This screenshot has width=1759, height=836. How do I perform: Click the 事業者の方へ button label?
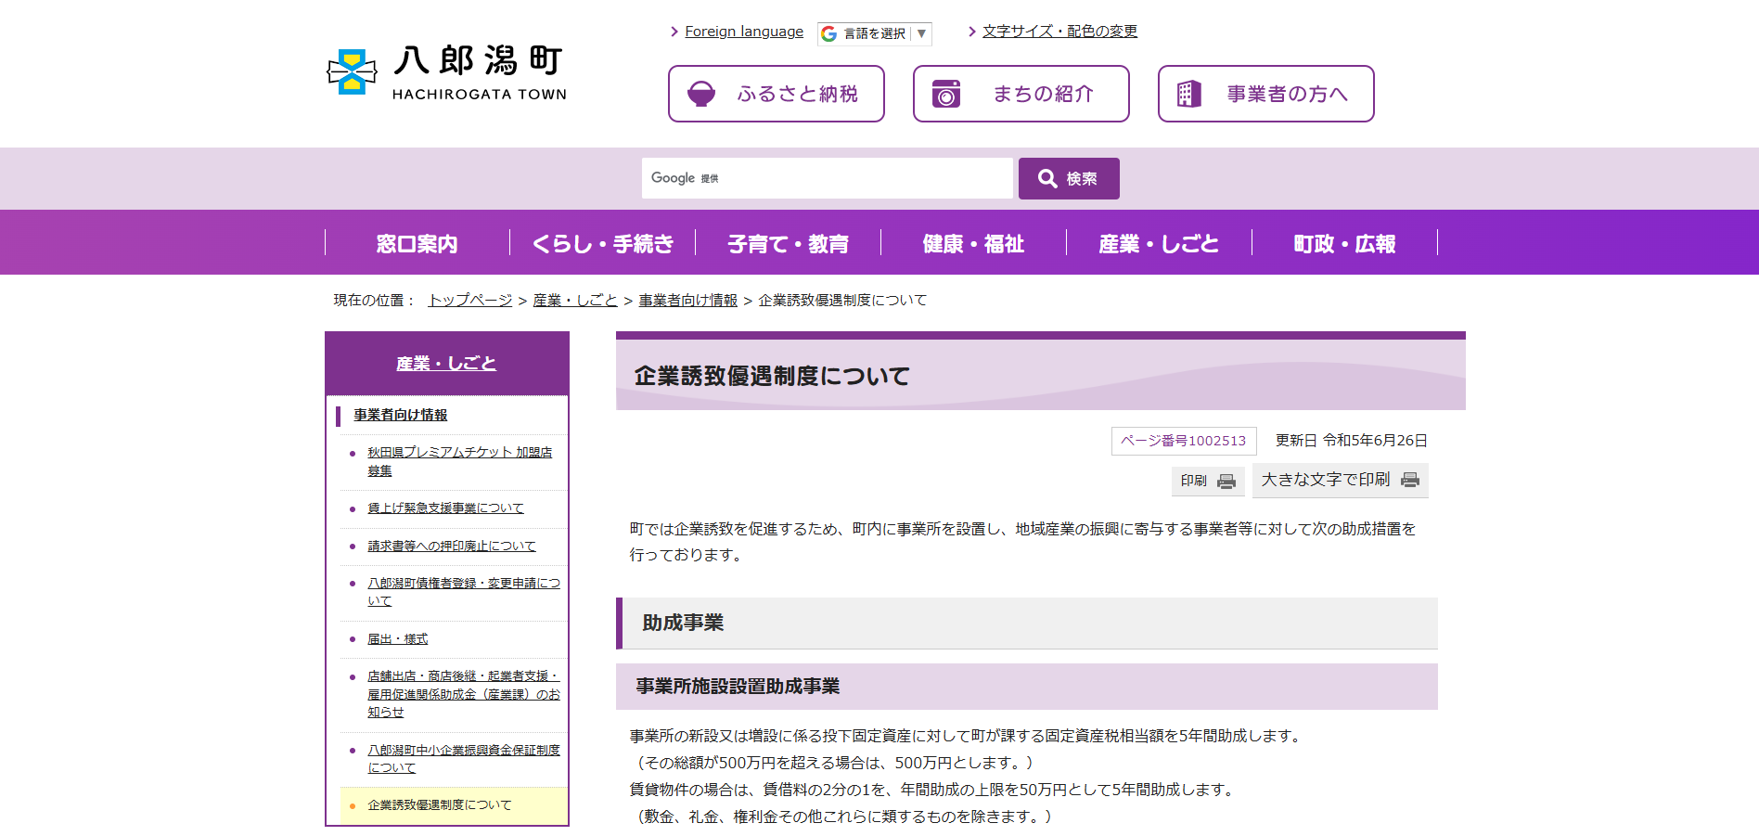1287,94
